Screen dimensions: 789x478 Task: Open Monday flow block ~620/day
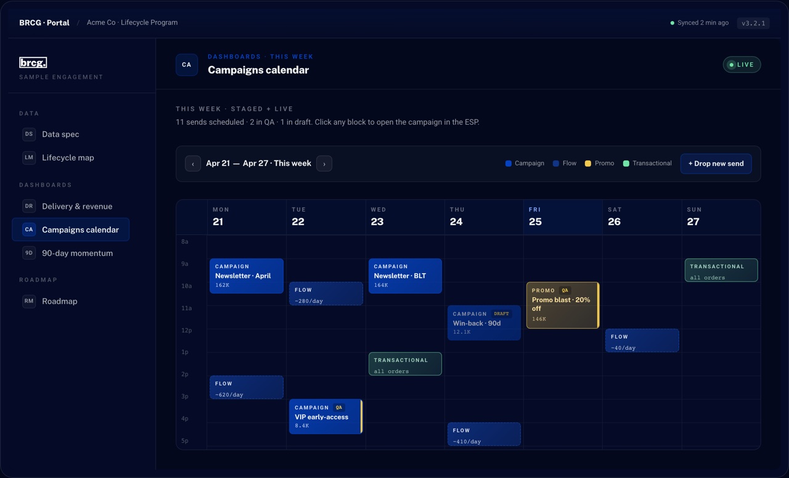coord(247,387)
